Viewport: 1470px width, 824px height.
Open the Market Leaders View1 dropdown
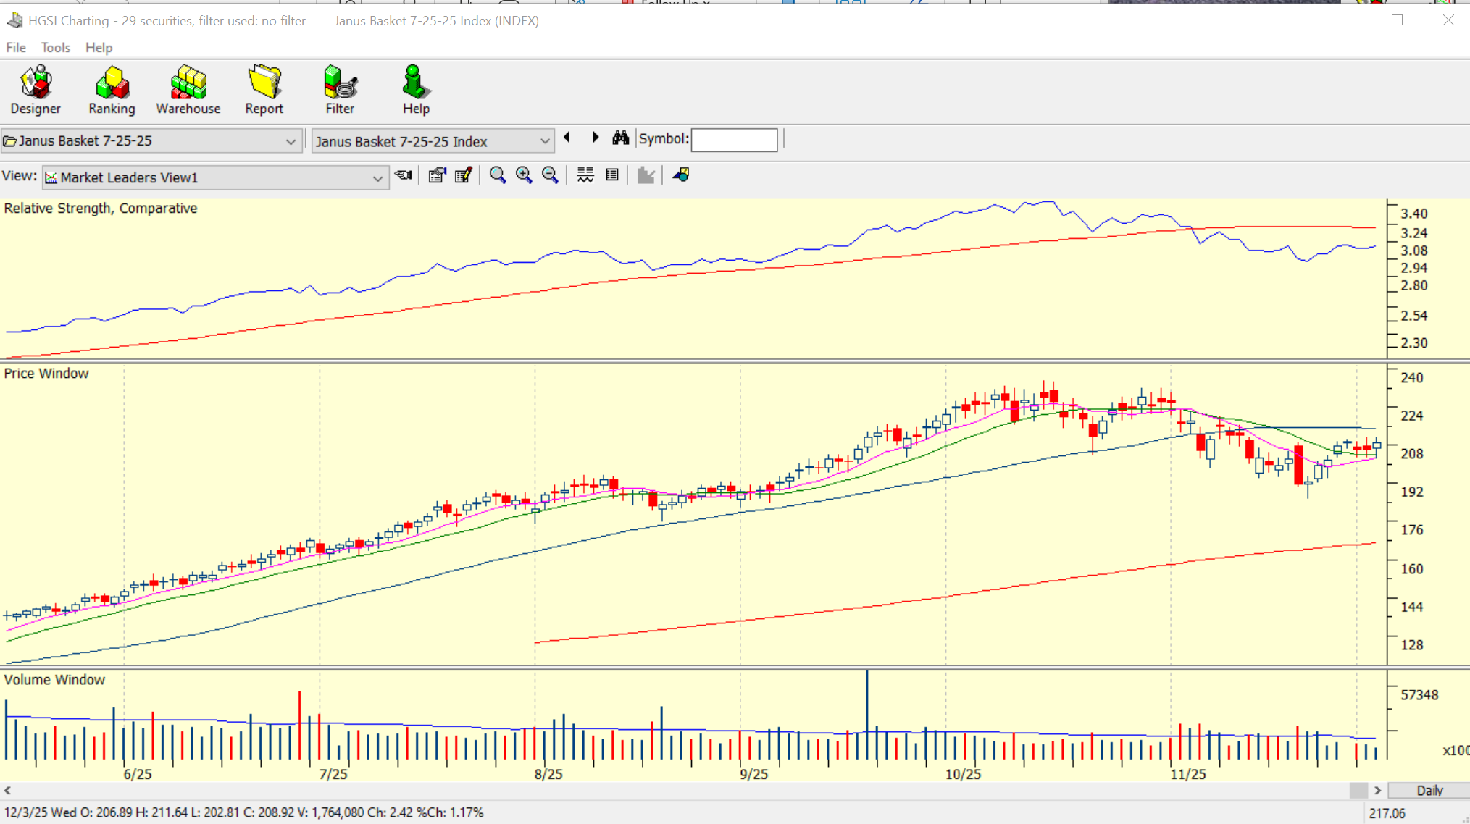(x=377, y=178)
